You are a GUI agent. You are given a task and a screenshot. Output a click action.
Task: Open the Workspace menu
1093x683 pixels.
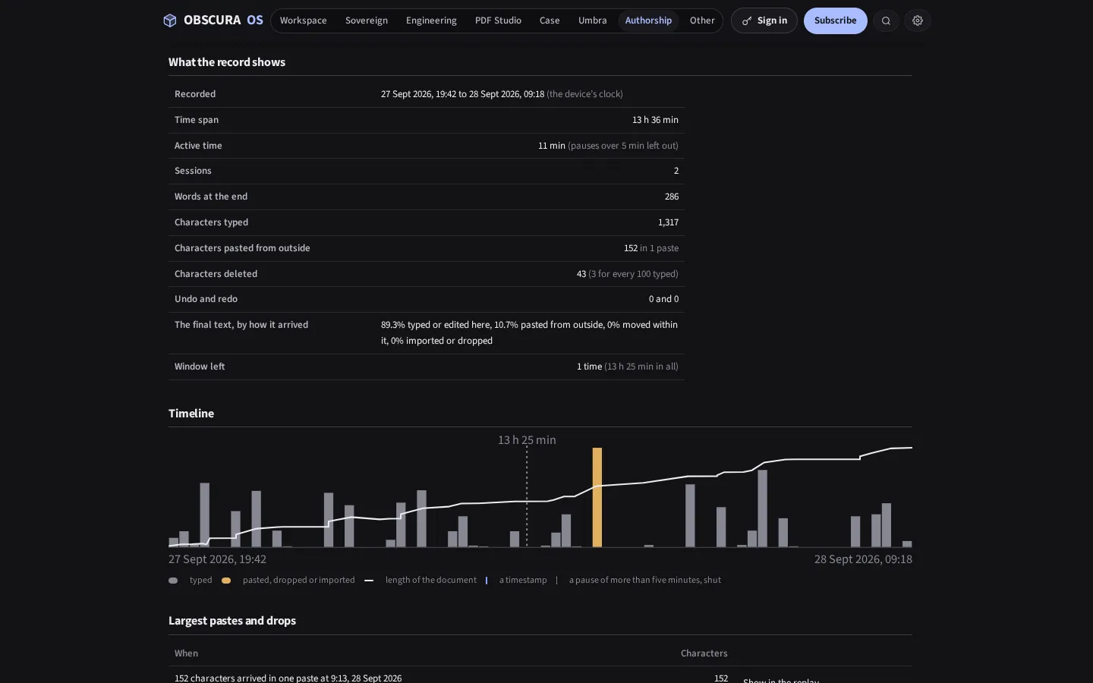click(303, 20)
